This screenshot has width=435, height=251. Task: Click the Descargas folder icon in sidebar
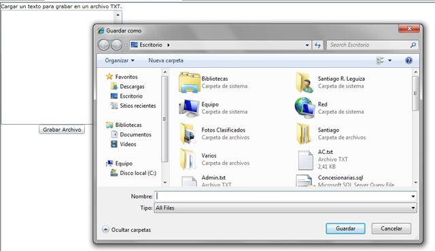point(114,86)
